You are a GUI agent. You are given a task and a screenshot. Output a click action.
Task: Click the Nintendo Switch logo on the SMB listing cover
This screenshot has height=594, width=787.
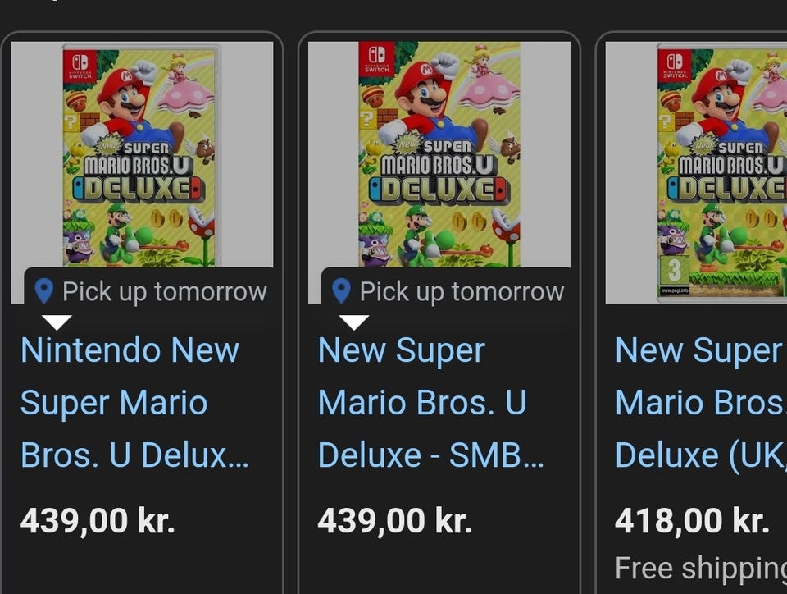click(x=377, y=61)
